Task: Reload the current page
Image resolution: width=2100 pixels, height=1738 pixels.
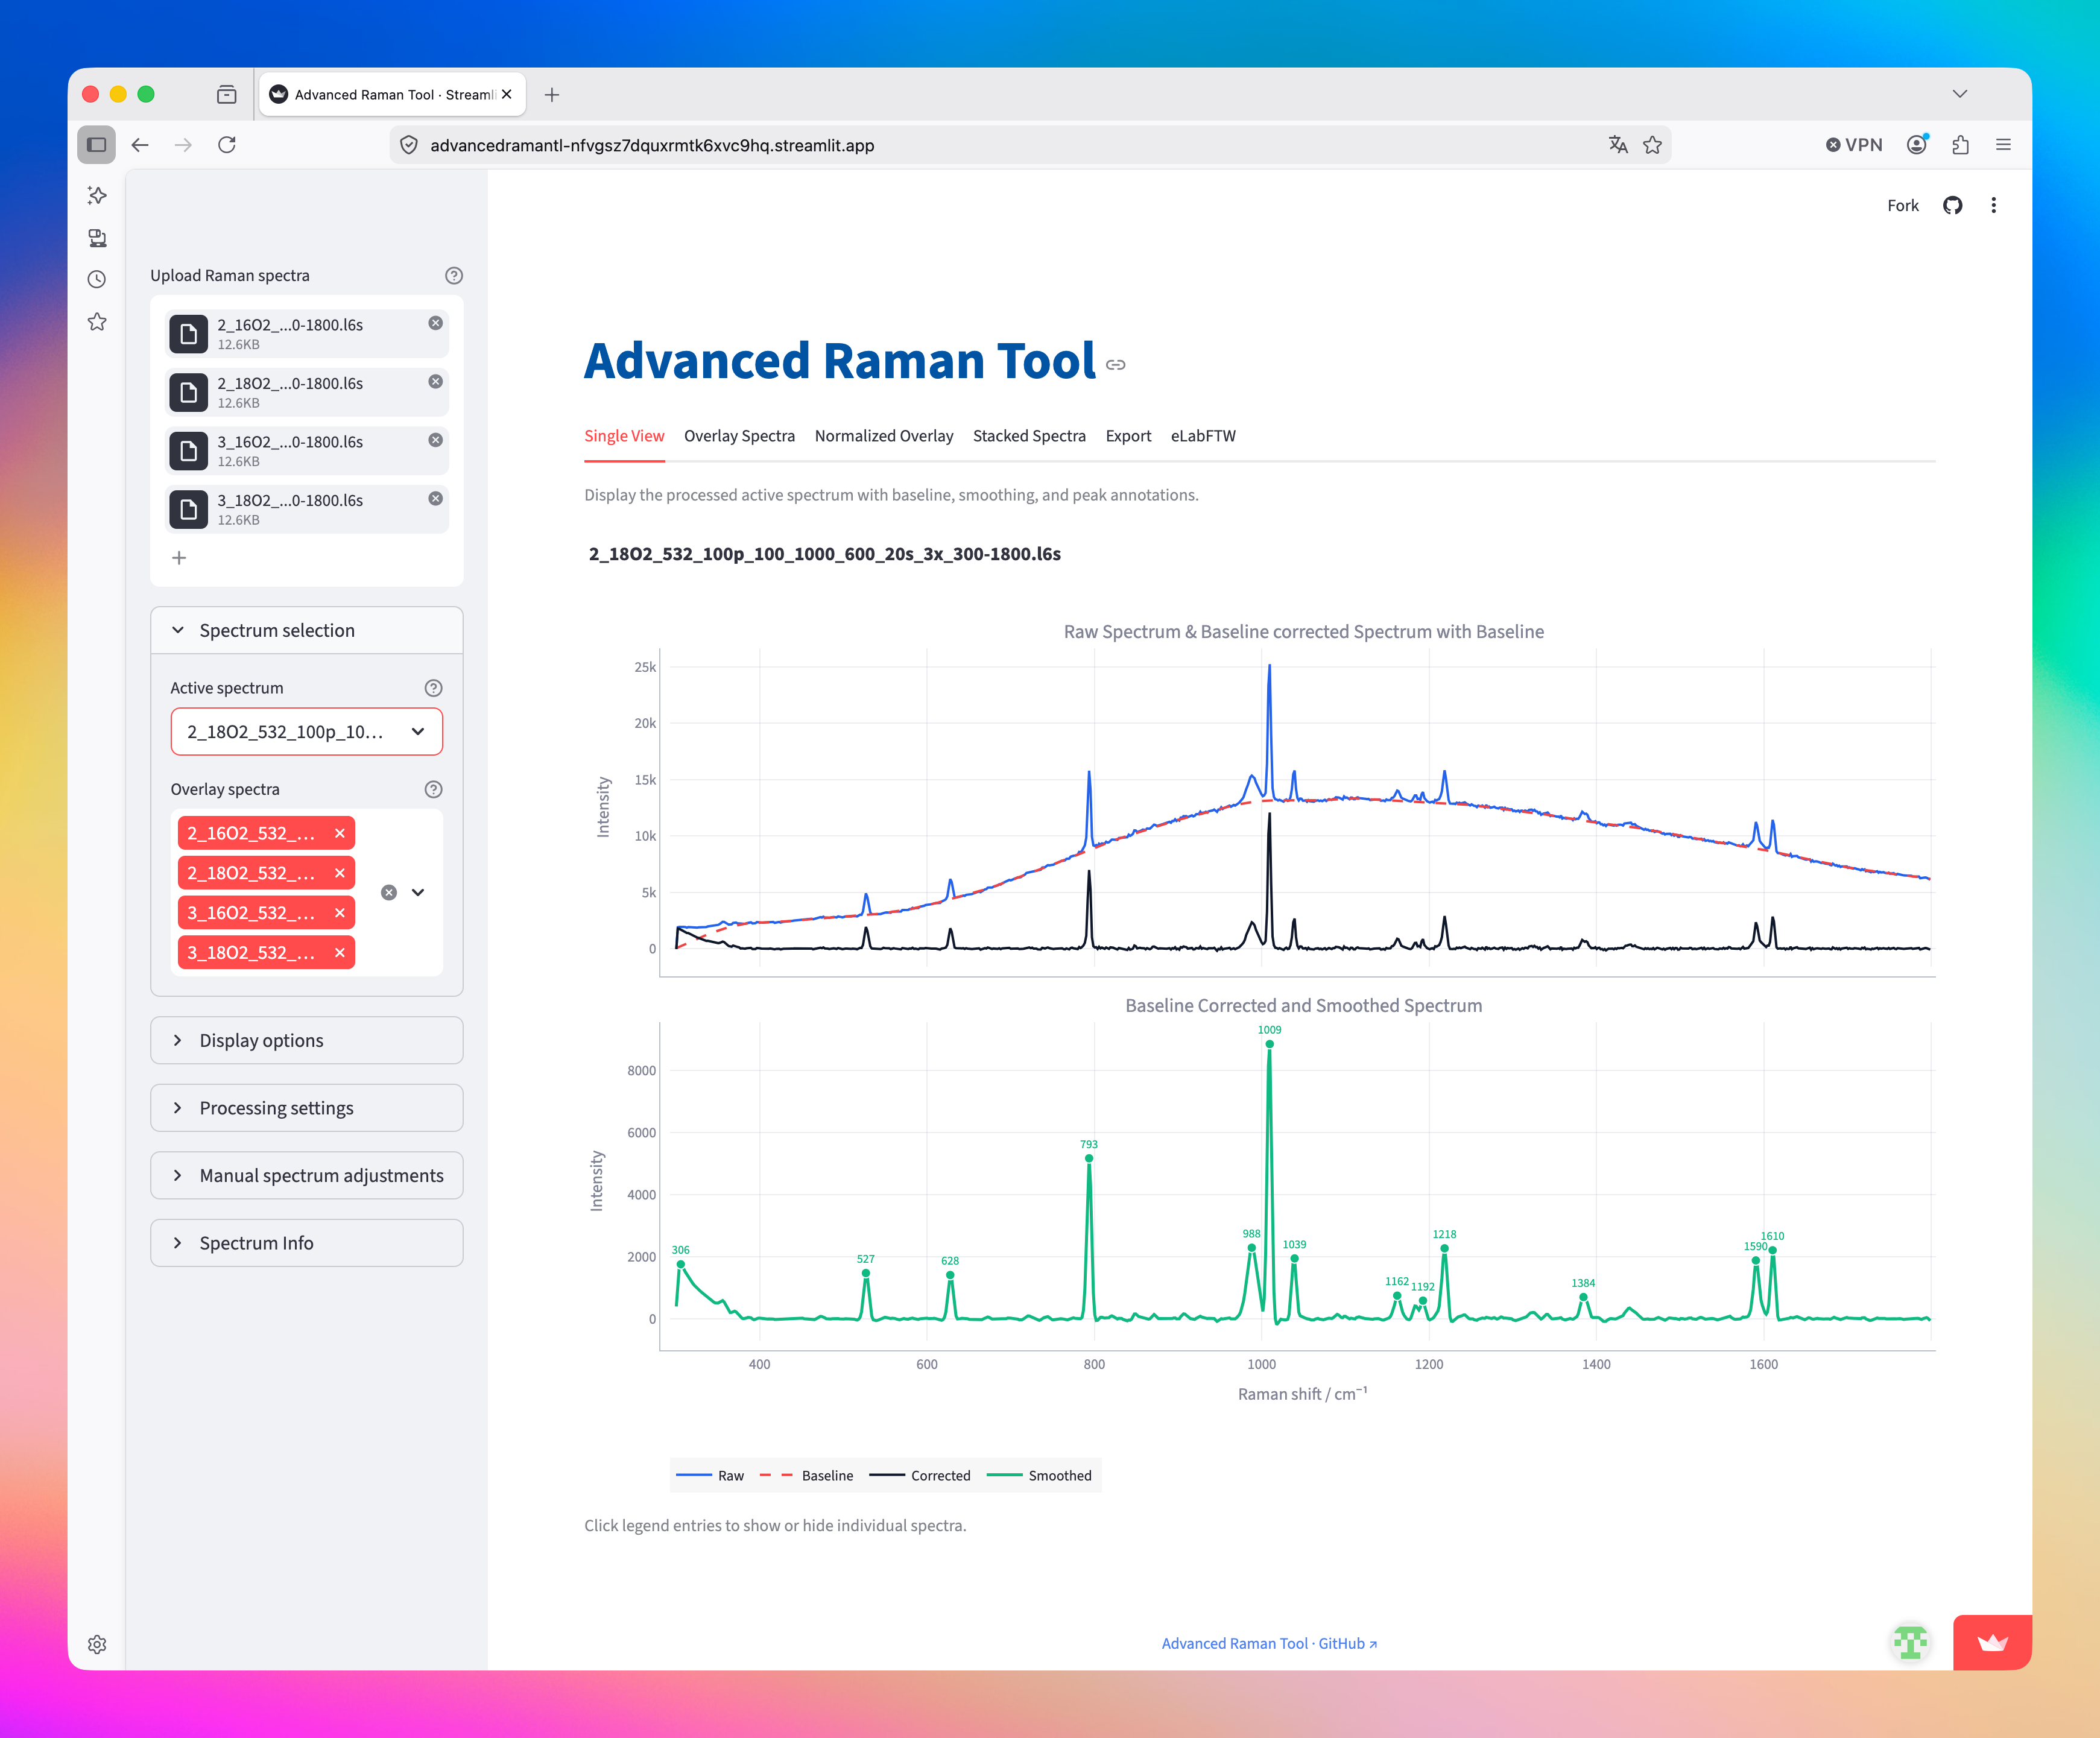Action: [227, 145]
